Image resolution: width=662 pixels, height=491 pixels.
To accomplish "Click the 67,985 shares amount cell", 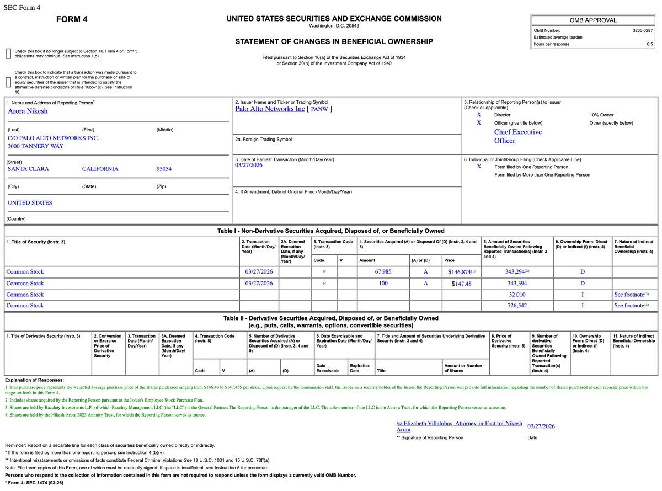I will pos(383,272).
